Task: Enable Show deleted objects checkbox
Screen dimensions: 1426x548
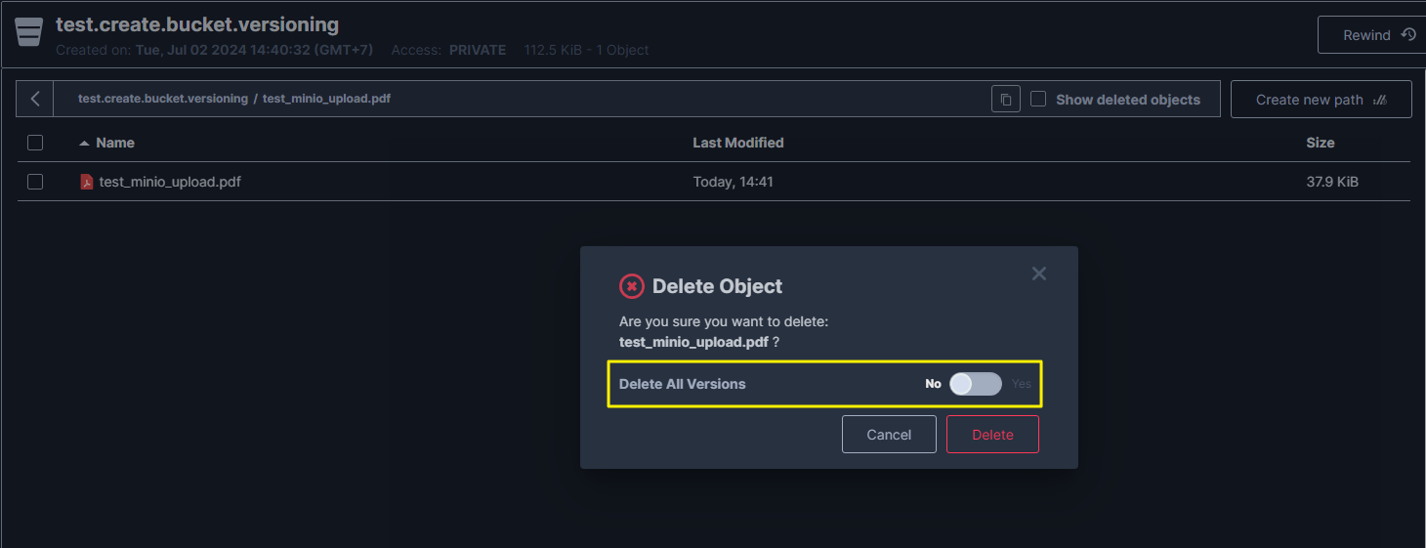Action: 1038,99
